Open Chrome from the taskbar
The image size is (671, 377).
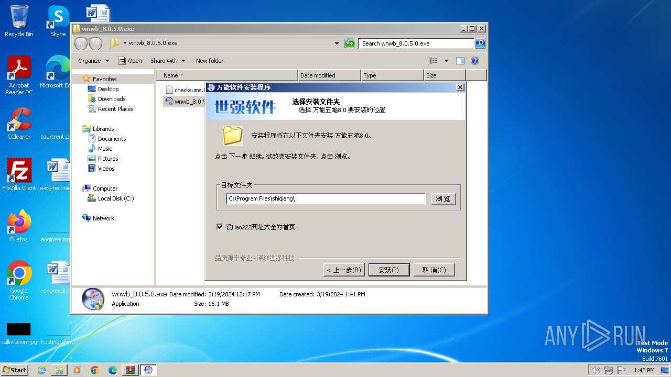click(x=95, y=370)
